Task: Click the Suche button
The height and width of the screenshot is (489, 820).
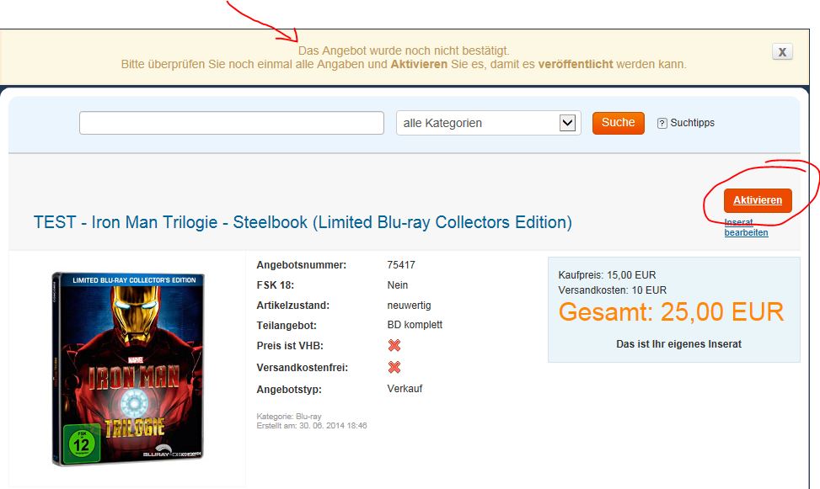Action: [x=618, y=123]
